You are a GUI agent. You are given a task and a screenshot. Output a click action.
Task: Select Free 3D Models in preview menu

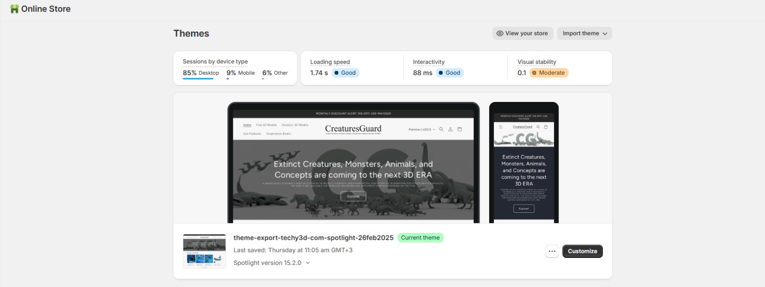coord(266,125)
